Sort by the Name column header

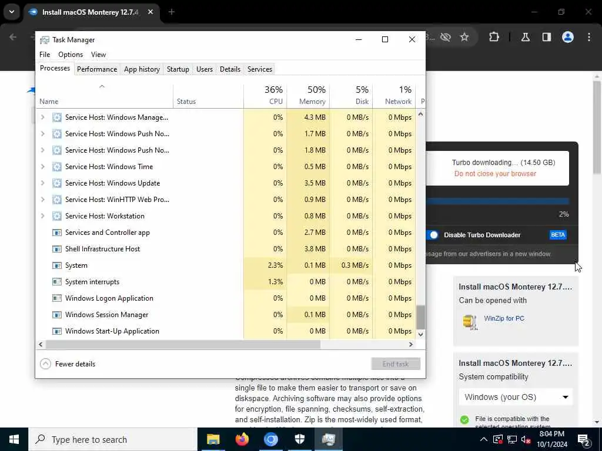point(105,96)
